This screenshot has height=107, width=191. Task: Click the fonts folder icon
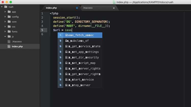click(9, 32)
